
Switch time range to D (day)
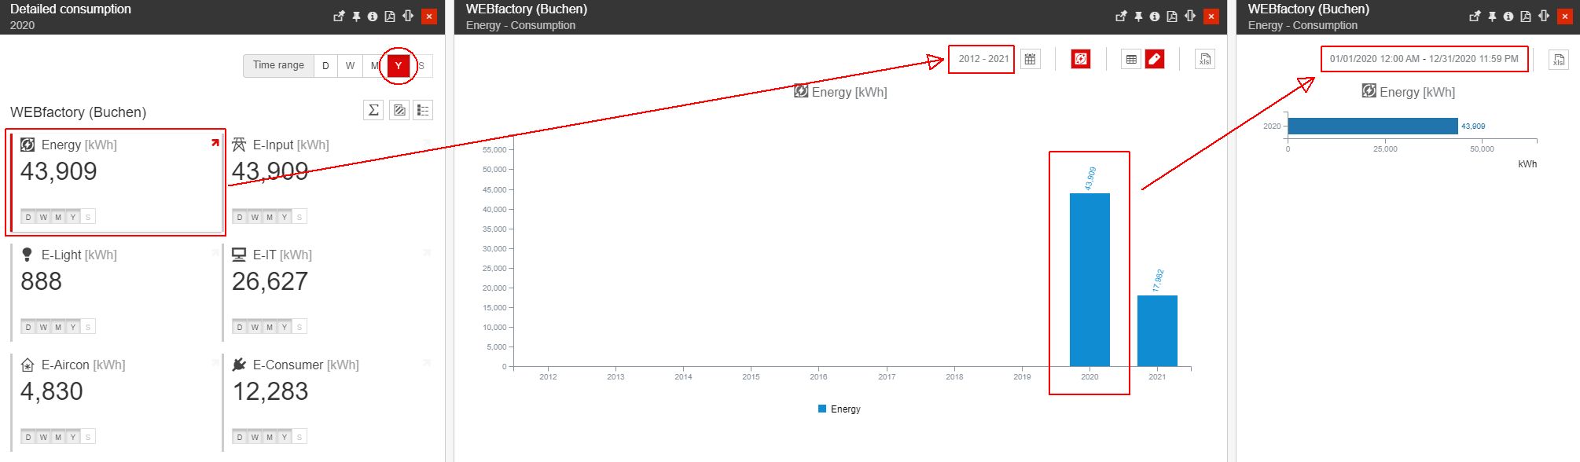point(325,66)
